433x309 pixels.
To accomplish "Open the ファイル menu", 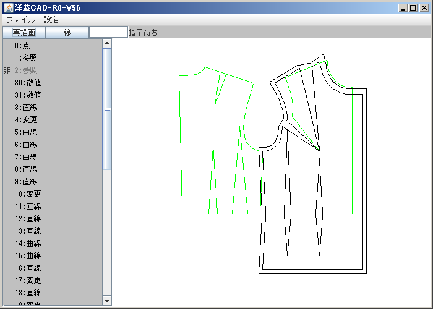I will point(20,20).
